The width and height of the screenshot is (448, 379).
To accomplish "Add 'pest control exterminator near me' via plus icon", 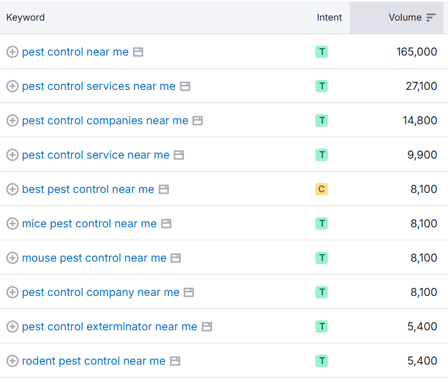I will point(13,327).
